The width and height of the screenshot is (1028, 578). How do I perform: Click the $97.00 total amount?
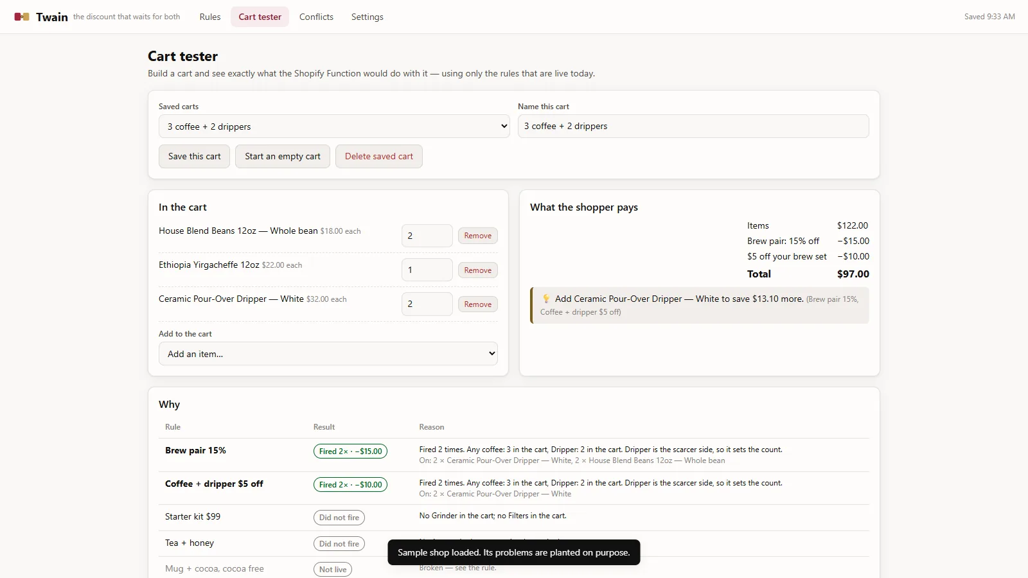coord(853,274)
